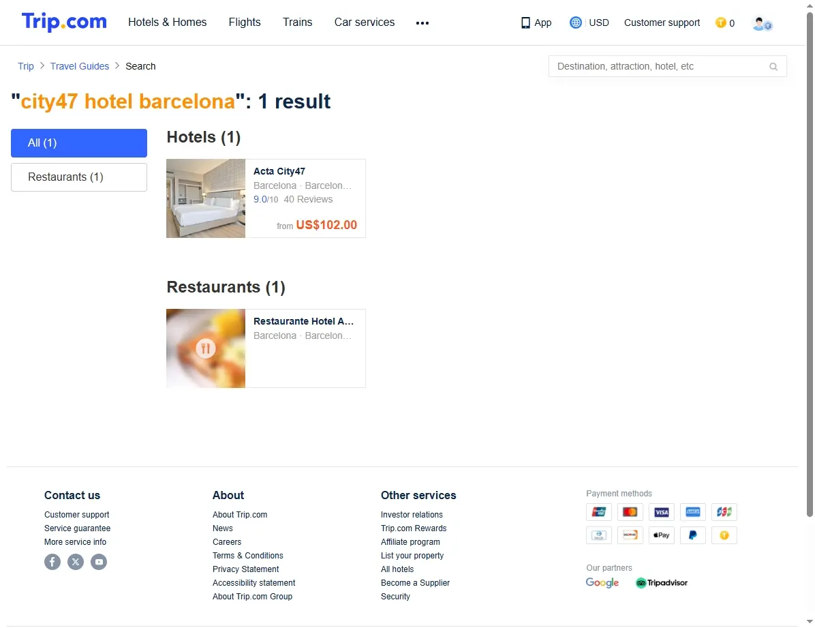Open Service guarantee link
Image resolution: width=815 pixels, height=628 pixels.
click(77, 528)
